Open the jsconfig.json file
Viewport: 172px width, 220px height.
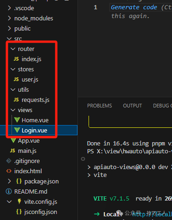pos(41,212)
